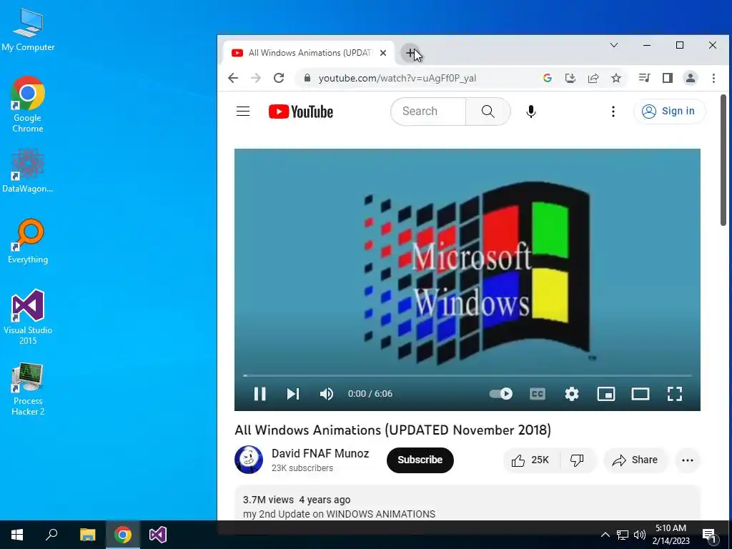Open Windows Start menu
732x549 pixels.
17,535
